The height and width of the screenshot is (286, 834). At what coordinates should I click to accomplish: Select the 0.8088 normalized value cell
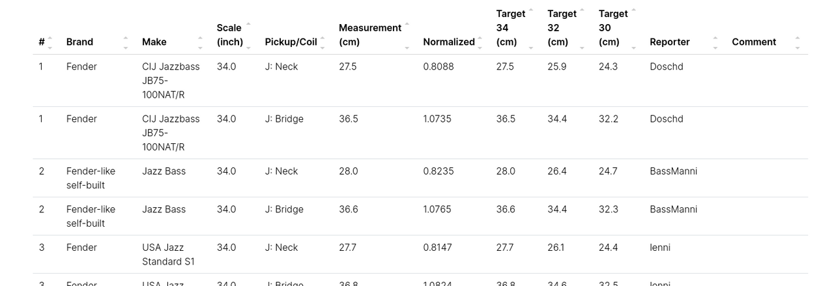439,66
